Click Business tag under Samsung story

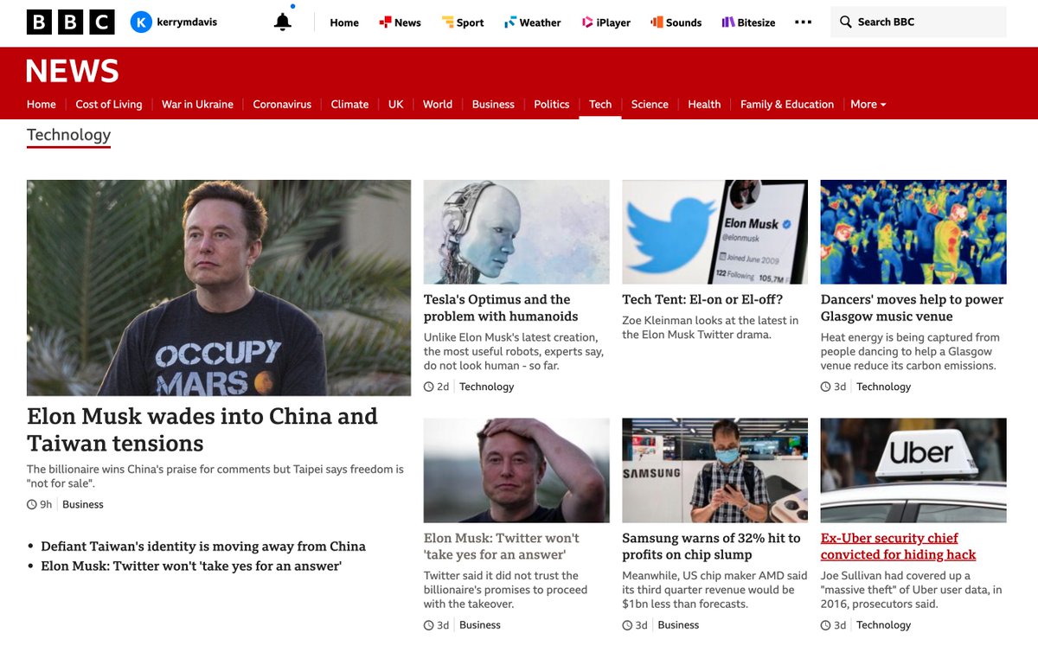[x=678, y=625]
